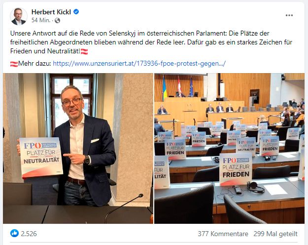Click Herbert Kickl's profile picture

pos(18,16)
